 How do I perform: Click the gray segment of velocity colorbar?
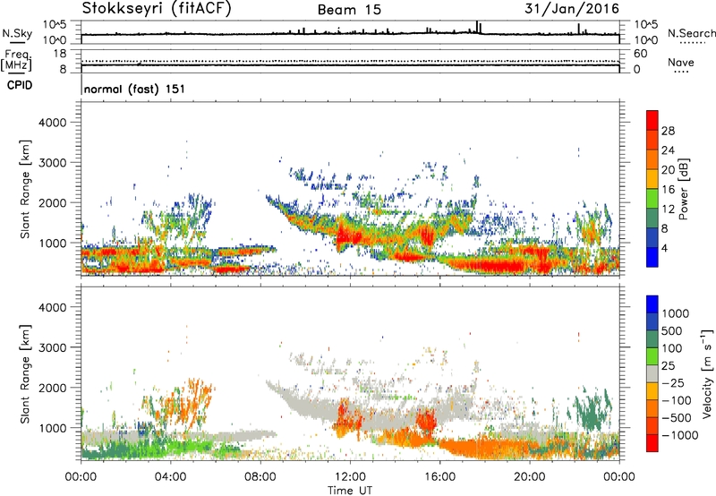click(652, 373)
